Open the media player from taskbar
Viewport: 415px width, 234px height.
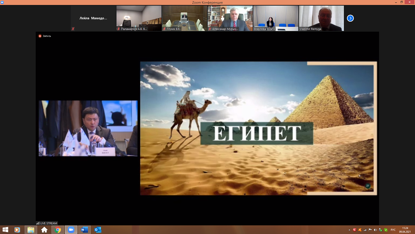tap(17, 230)
